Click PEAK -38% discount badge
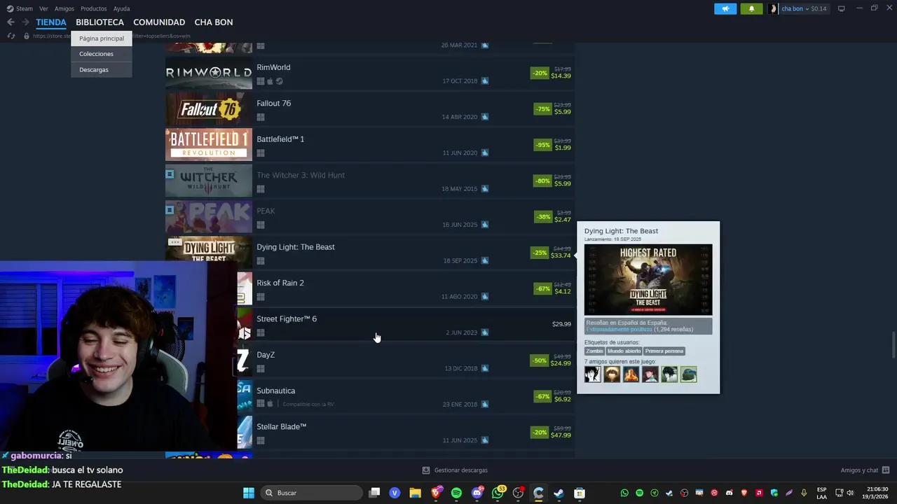 [x=542, y=216]
